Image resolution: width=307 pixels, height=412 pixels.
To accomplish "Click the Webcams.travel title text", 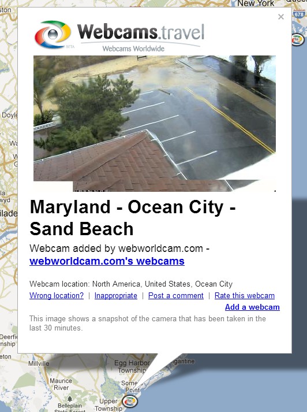I will click(x=141, y=32).
